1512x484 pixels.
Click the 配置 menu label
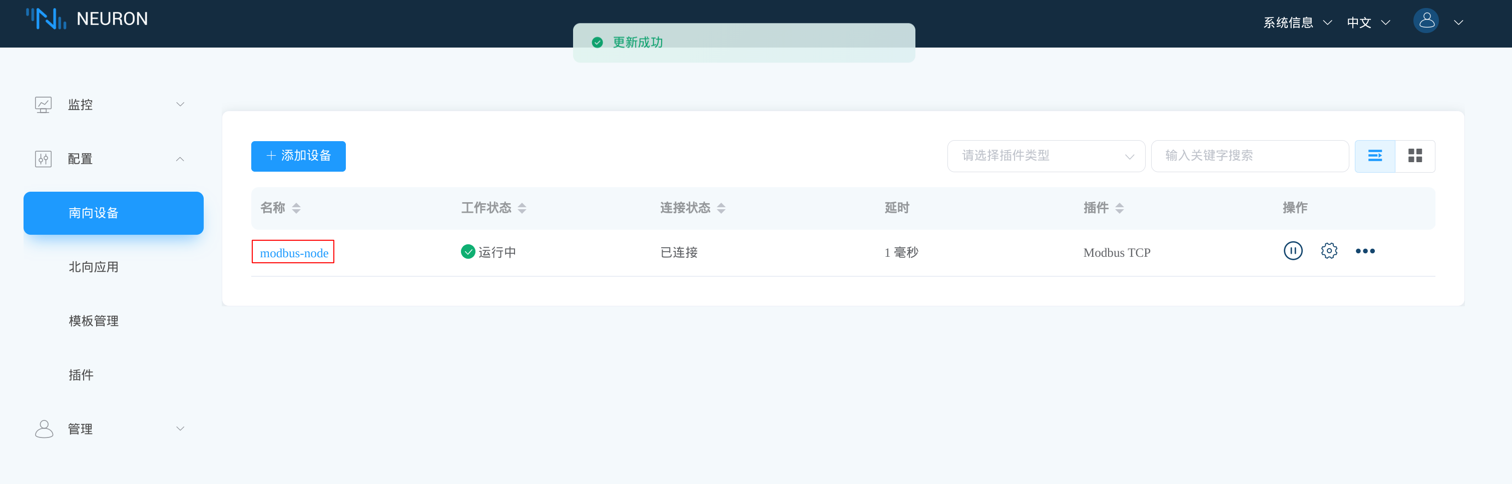point(81,159)
